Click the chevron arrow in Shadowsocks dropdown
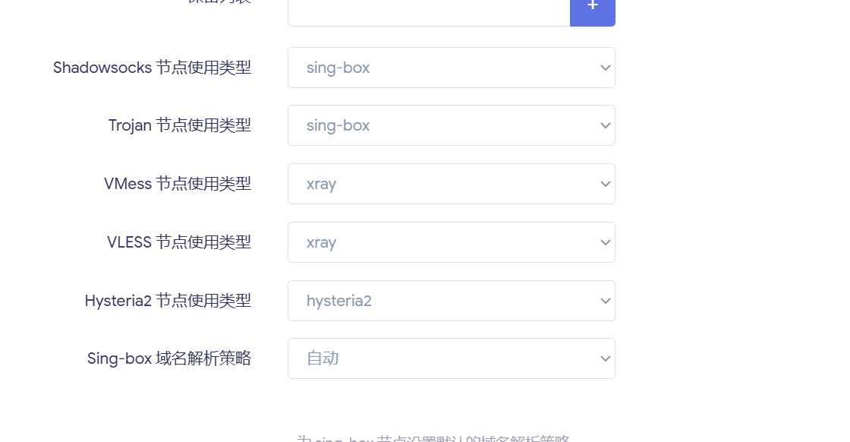850x442 pixels. click(605, 68)
